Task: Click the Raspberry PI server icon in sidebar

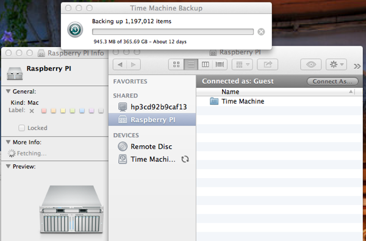Action: (x=123, y=120)
